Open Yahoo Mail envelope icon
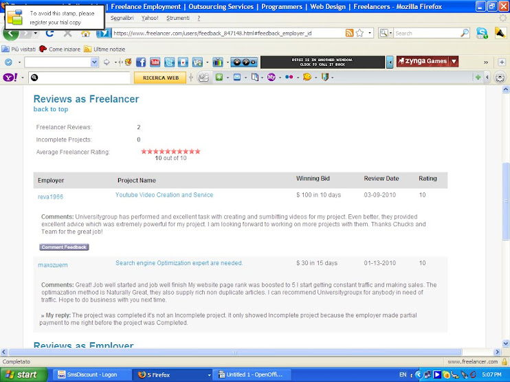Viewport: 510px width, 382px height. click(237, 77)
